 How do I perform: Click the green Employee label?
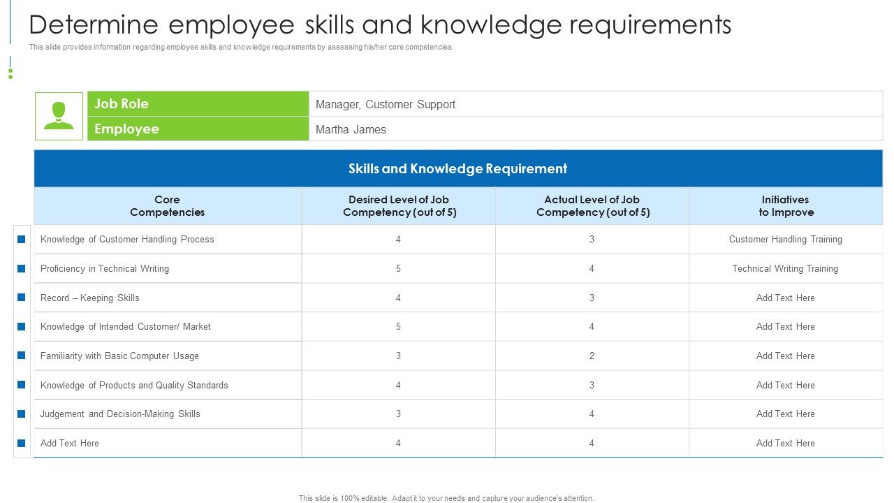point(198,129)
